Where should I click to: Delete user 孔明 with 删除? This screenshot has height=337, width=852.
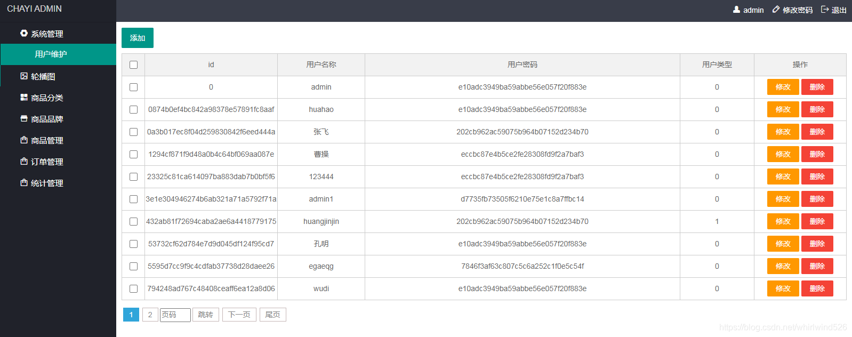(x=817, y=244)
